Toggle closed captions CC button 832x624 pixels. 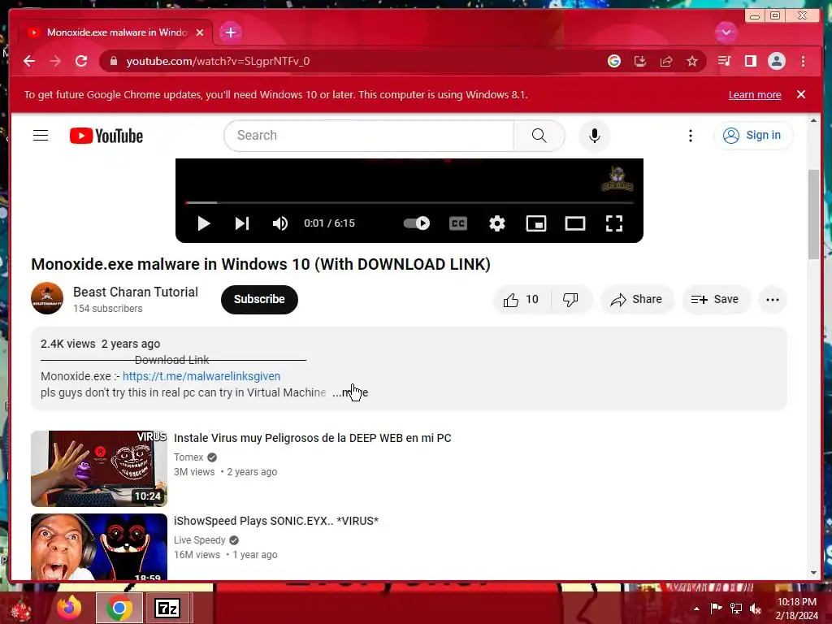[x=458, y=223]
